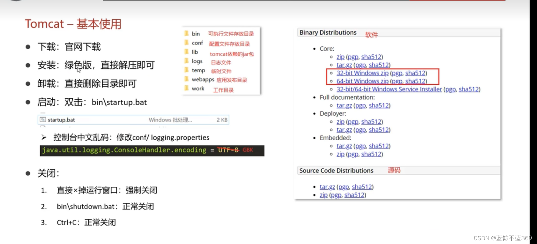Open the Deployer tar.gz link
537x244 pixels.
tap(344, 130)
